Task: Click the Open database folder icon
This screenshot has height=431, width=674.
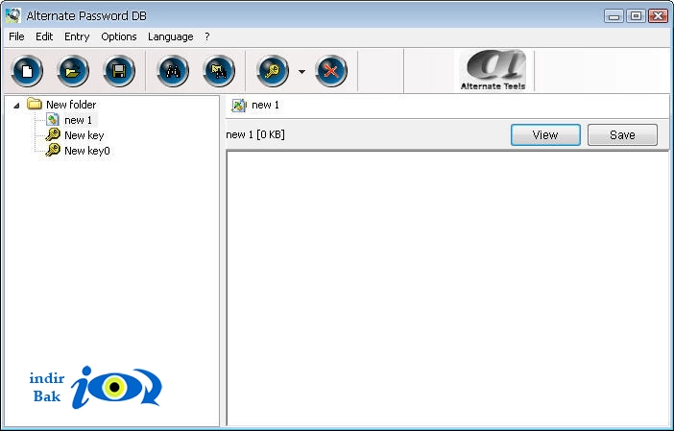Action: (73, 71)
